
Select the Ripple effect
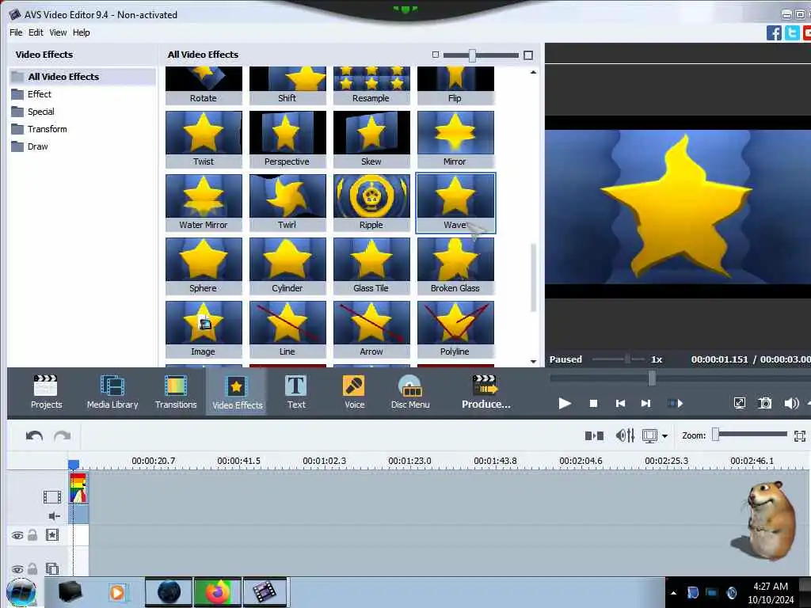click(371, 203)
